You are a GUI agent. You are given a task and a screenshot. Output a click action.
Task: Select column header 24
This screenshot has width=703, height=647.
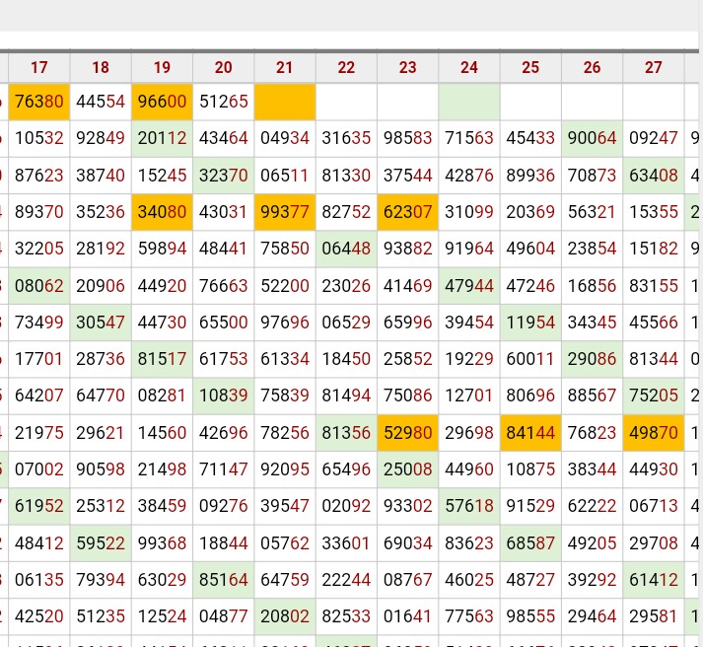tap(469, 68)
